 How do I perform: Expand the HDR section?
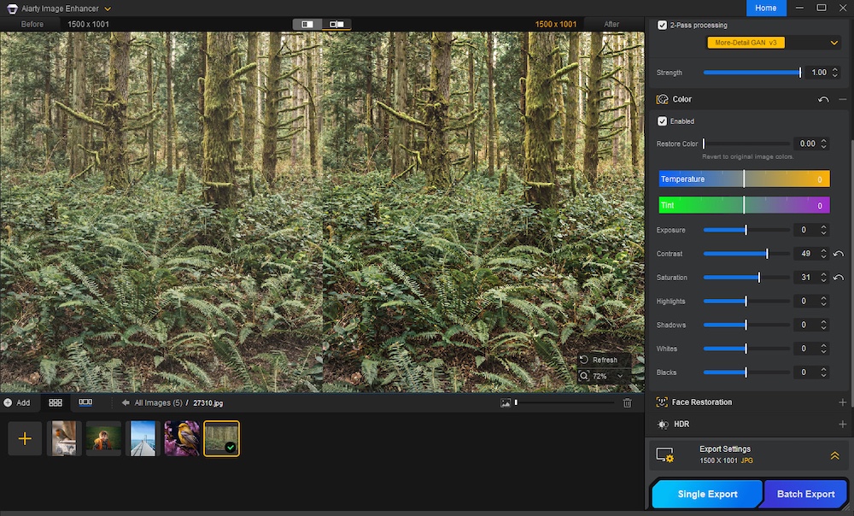pos(842,425)
